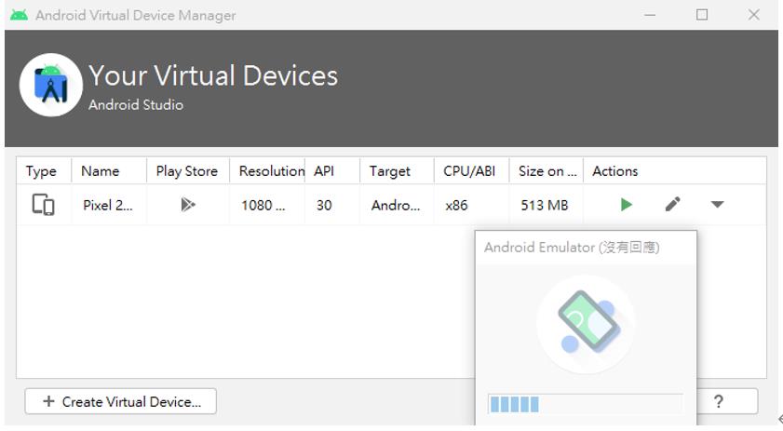Click the Create Virtual Device button
The width and height of the screenshot is (783, 431).
coord(120,402)
